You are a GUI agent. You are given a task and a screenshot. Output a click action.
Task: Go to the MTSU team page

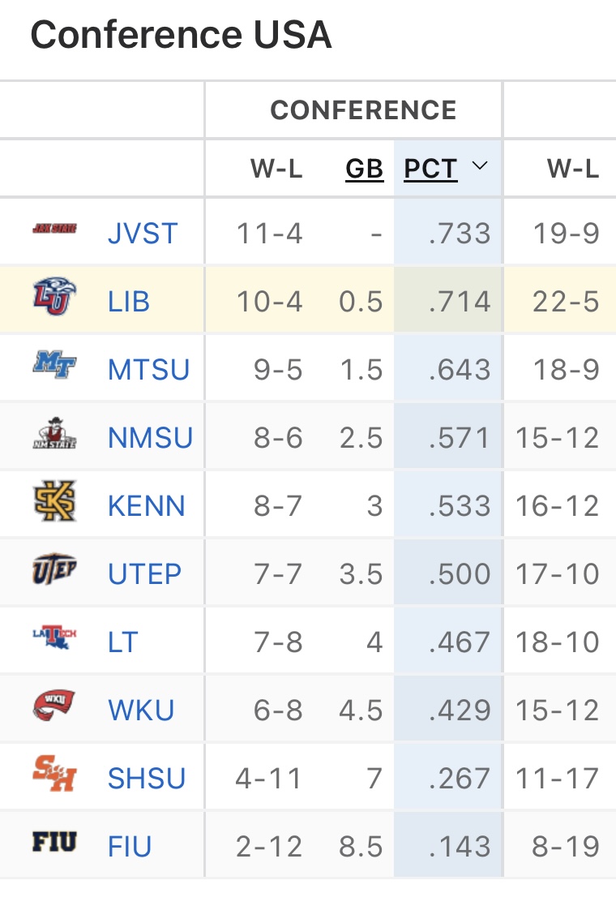tap(148, 371)
